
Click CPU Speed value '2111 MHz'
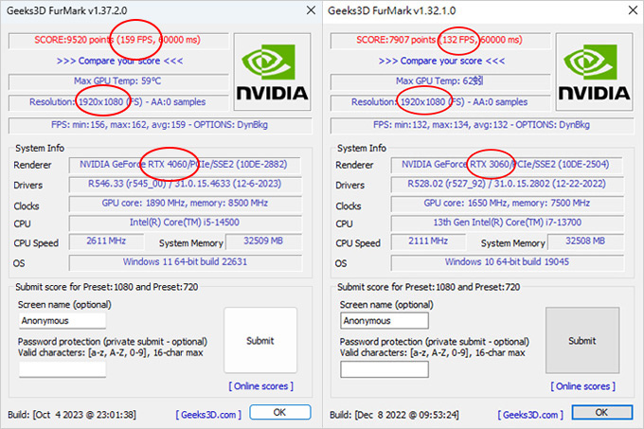[428, 241]
